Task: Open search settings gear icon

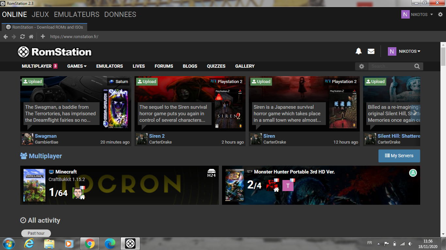Action: point(361,66)
